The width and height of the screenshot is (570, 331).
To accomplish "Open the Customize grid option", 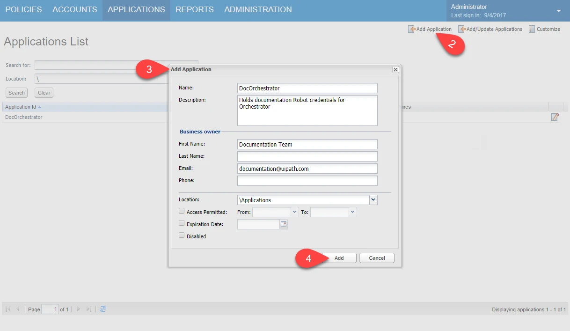I will (x=544, y=29).
